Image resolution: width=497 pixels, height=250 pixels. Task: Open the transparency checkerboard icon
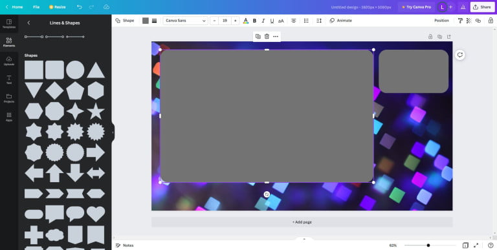tap(469, 21)
